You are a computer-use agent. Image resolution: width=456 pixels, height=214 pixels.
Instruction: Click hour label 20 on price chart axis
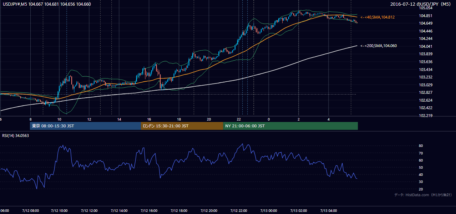[x=209, y=119]
